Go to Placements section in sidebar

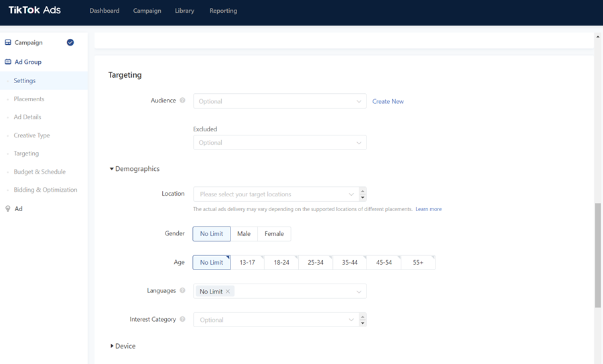(x=29, y=99)
